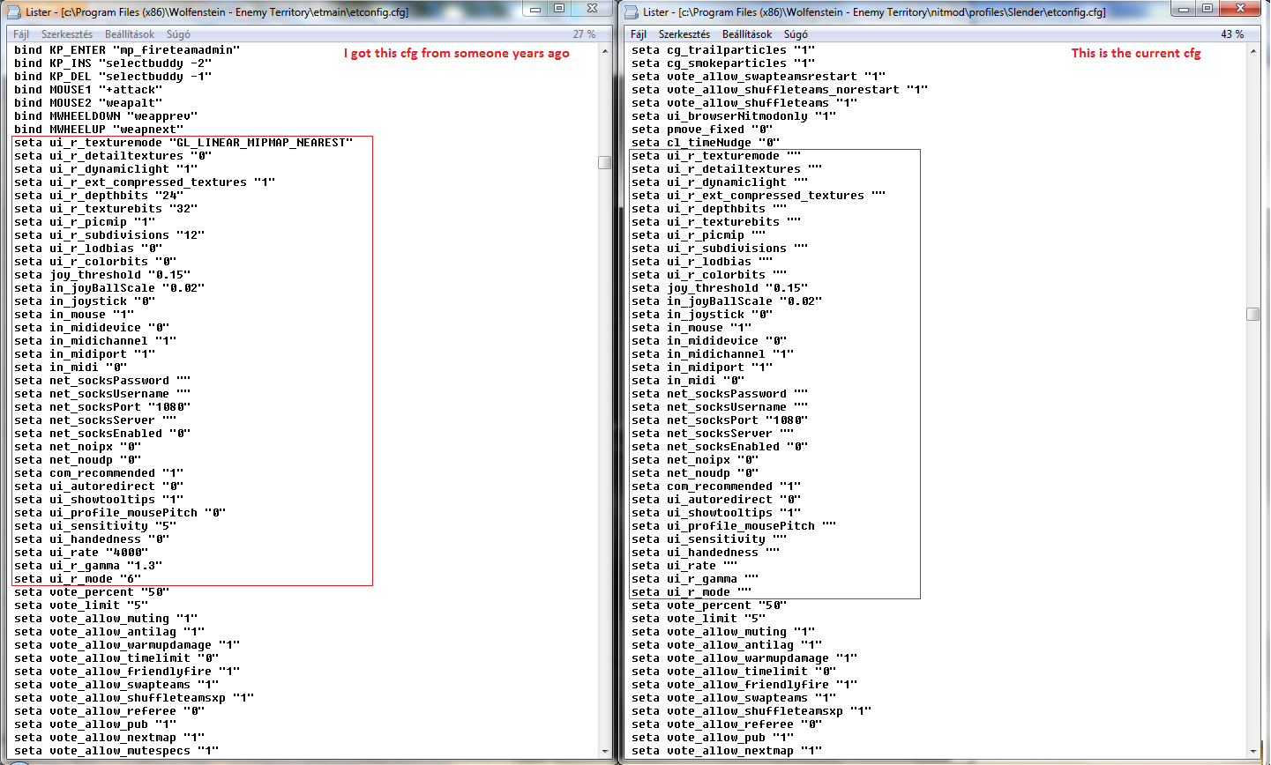Open the Fájl menu in the right window

(x=639, y=34)
